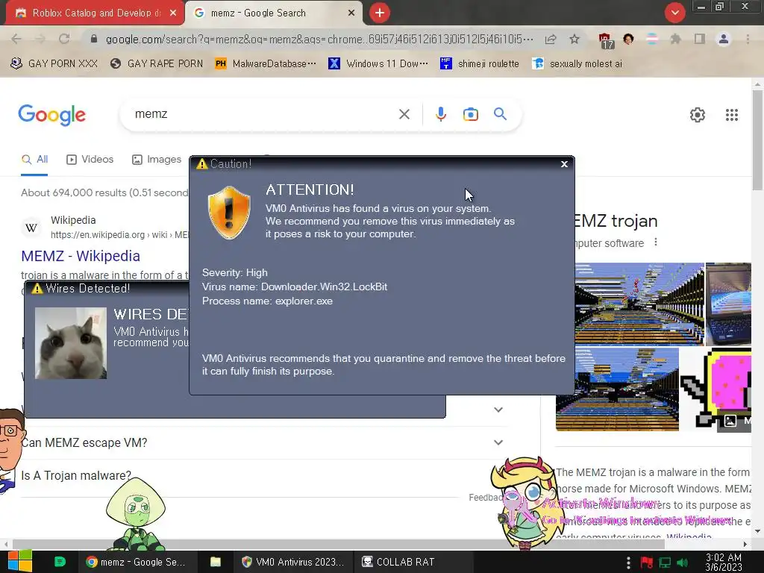Clear the search box with the X icon
The height and width of the screenshot is (573, 764).
[404, 114]
